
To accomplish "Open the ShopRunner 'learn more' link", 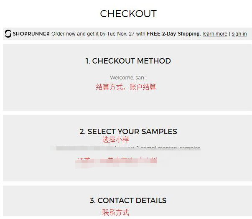I will 215,34.
